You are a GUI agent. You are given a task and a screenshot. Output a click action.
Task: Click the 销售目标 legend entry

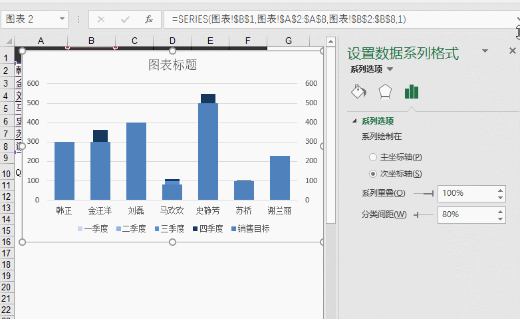point(253,228)
